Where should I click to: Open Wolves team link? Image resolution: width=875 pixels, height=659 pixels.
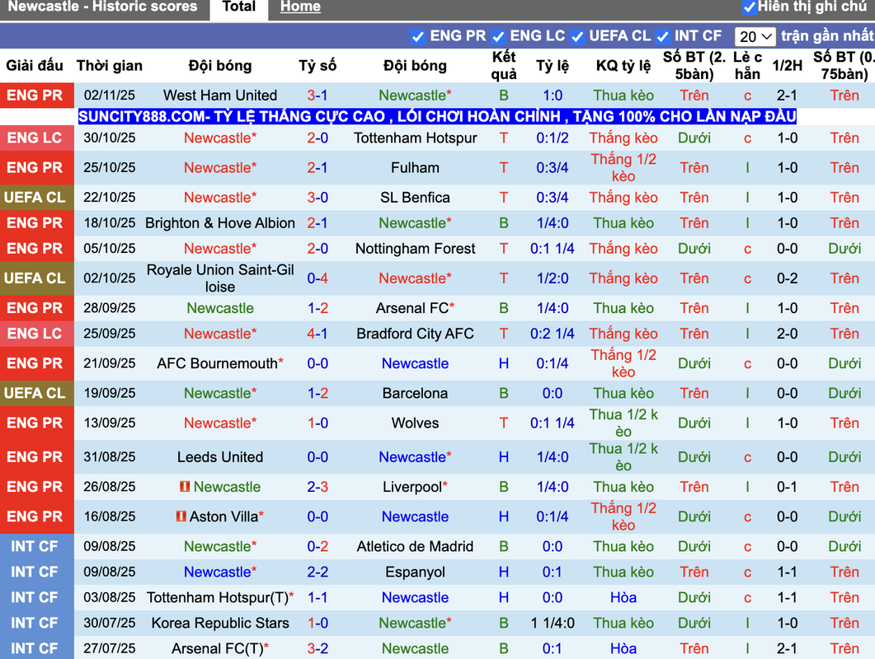(x=415, y=423)
